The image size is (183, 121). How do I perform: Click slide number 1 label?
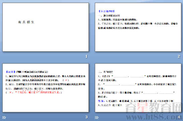[86, 56]
